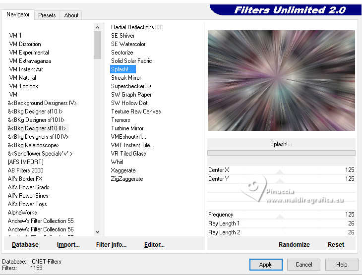Select VM Extravaganza category
362x275 pixels.
(30, 61)
